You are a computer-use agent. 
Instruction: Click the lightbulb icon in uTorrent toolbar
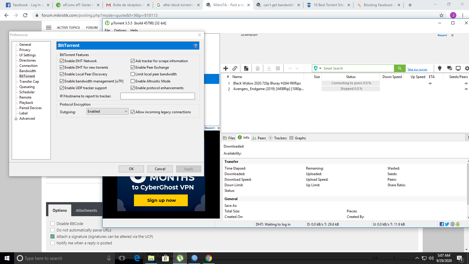click(x=440, y=68)
